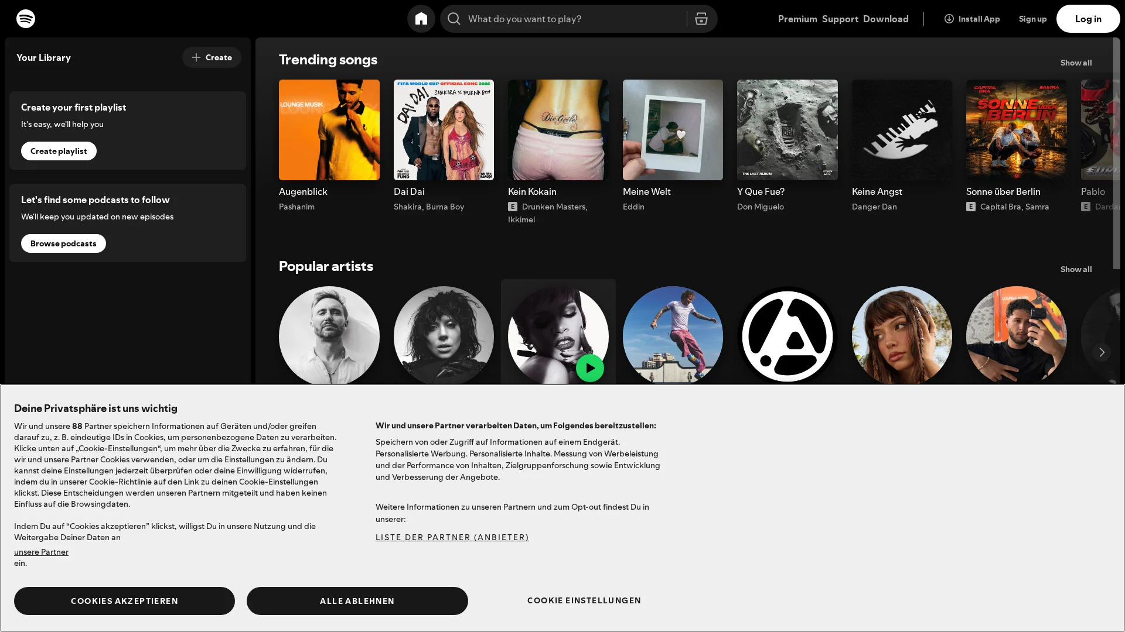Open first popular artist portrait
The width and height of the screenshot is (1125, 632).
329,335
